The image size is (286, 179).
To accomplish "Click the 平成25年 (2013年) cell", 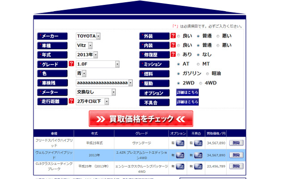I will pyautogui.click(x=94, y=166).
